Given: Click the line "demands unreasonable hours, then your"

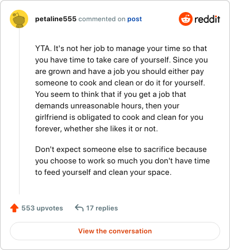Looking at the screenshot, I should (x=107, y=106).
